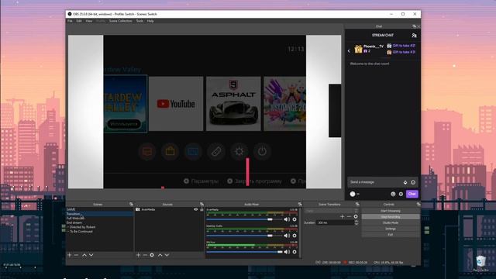Open transition properties gear icon
This screenshot has height=279, width=496.
click(x=356, y=217)
